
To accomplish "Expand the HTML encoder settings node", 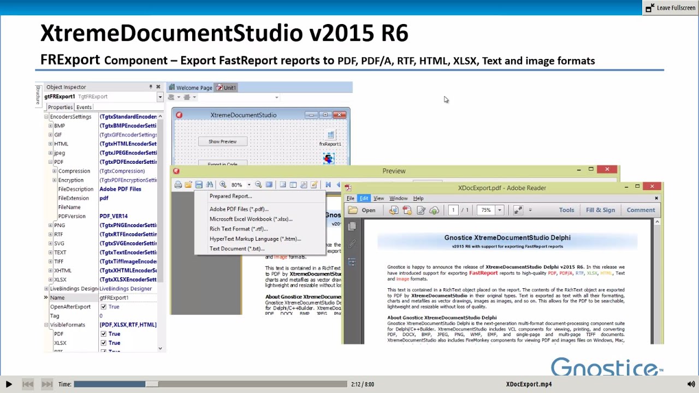I will [50, 144].
